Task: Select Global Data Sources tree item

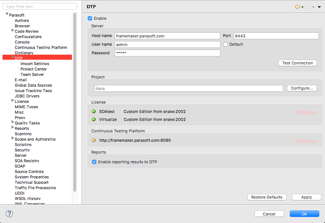Action: 33,85
